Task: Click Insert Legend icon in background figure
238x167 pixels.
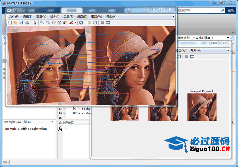Action: (x=179, y=57)
